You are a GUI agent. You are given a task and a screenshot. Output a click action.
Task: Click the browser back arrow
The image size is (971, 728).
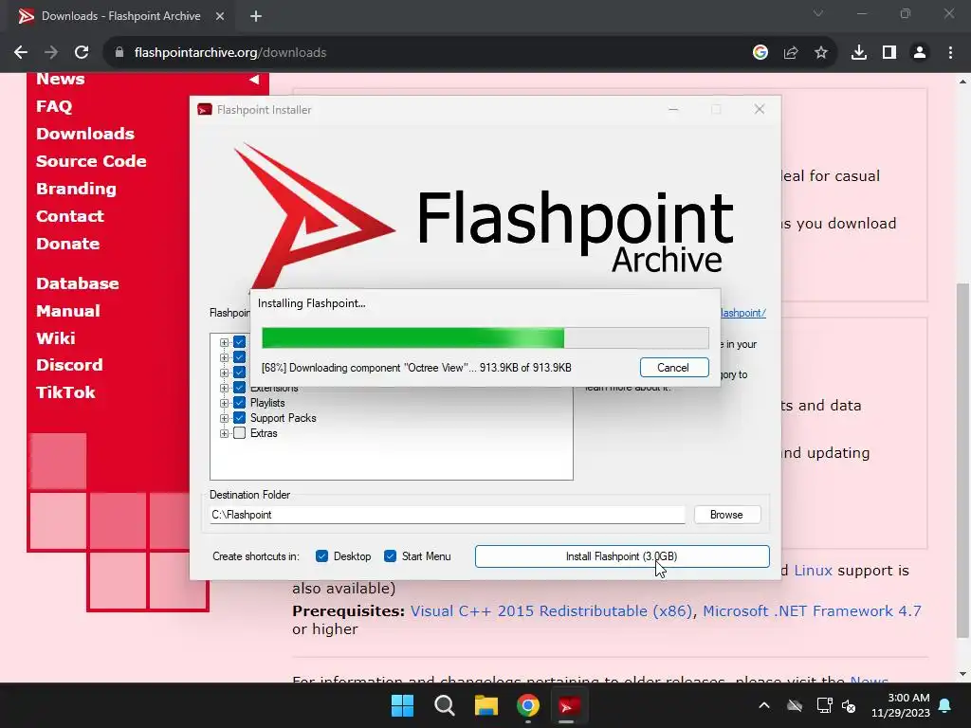click(x=21, y=53)
